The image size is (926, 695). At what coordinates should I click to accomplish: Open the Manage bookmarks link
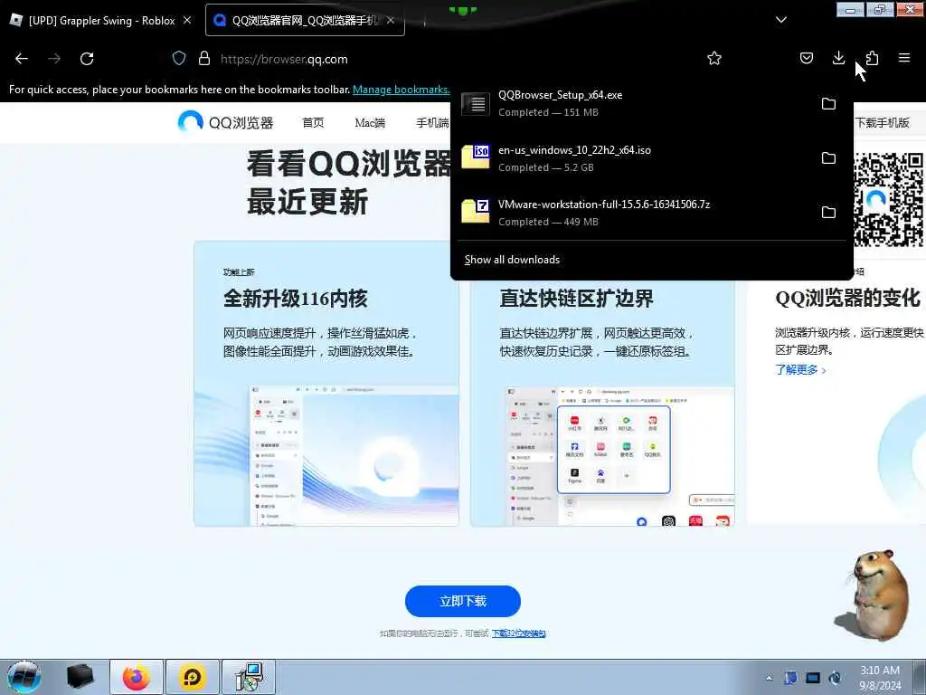pyautogui.click(x=401, y=90)
